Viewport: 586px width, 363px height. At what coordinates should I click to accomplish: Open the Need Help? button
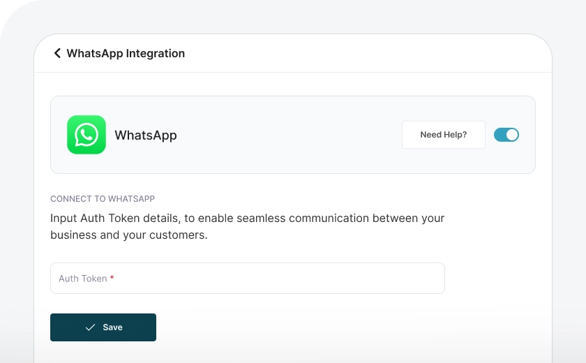(443, 135)
